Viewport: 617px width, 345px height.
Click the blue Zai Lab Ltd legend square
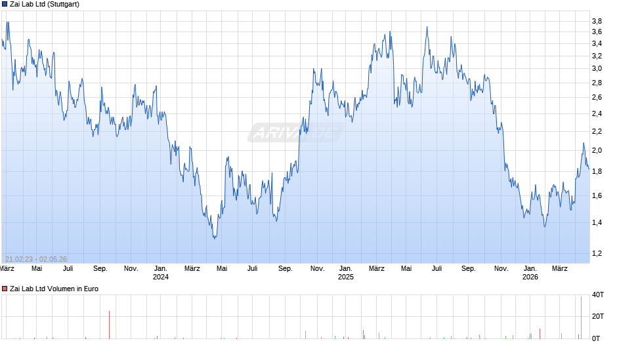click(5, 5)
